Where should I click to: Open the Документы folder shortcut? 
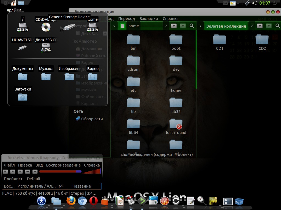click(23, 77)
